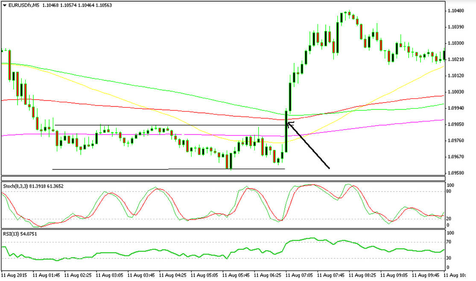
Task: Click the 11 Aug 06:25 time label
Action: [267, 275]
